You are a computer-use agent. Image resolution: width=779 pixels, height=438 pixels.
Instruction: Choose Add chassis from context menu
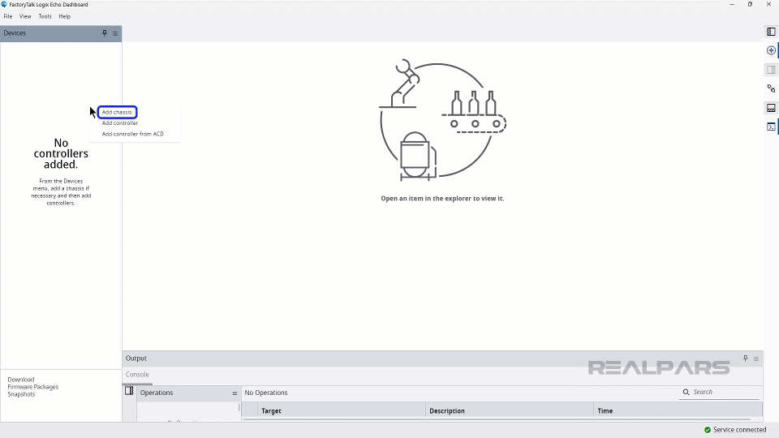tap(117, 112)
